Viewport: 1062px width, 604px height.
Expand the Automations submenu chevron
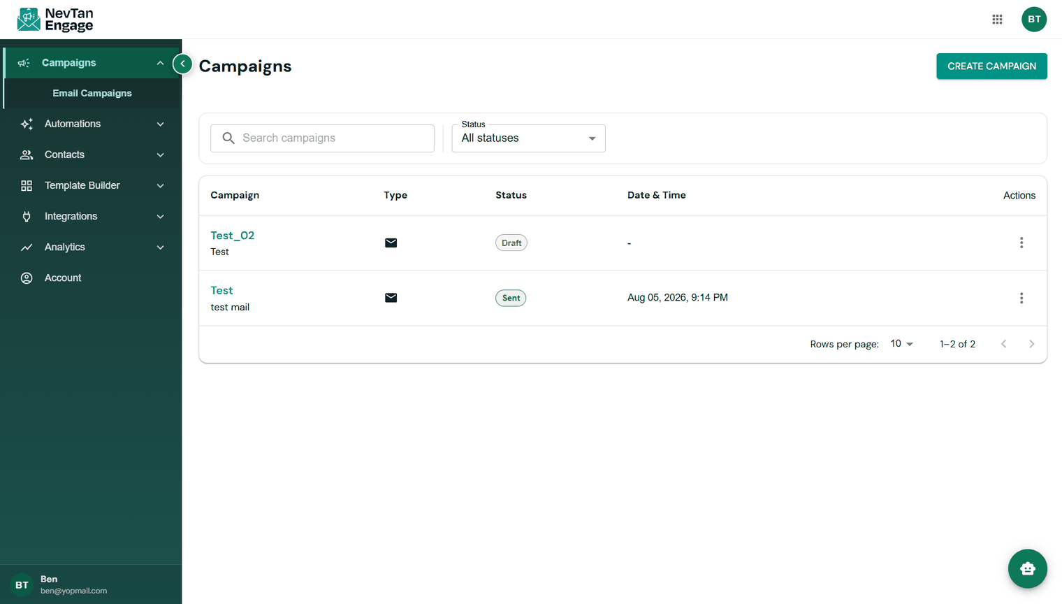point(160,124)
